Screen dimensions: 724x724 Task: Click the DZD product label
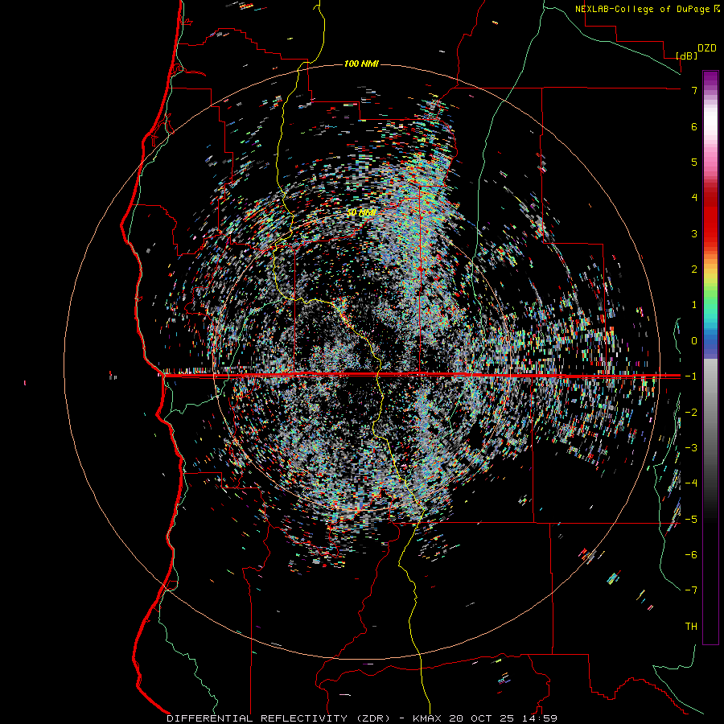[x=707, y=48]
